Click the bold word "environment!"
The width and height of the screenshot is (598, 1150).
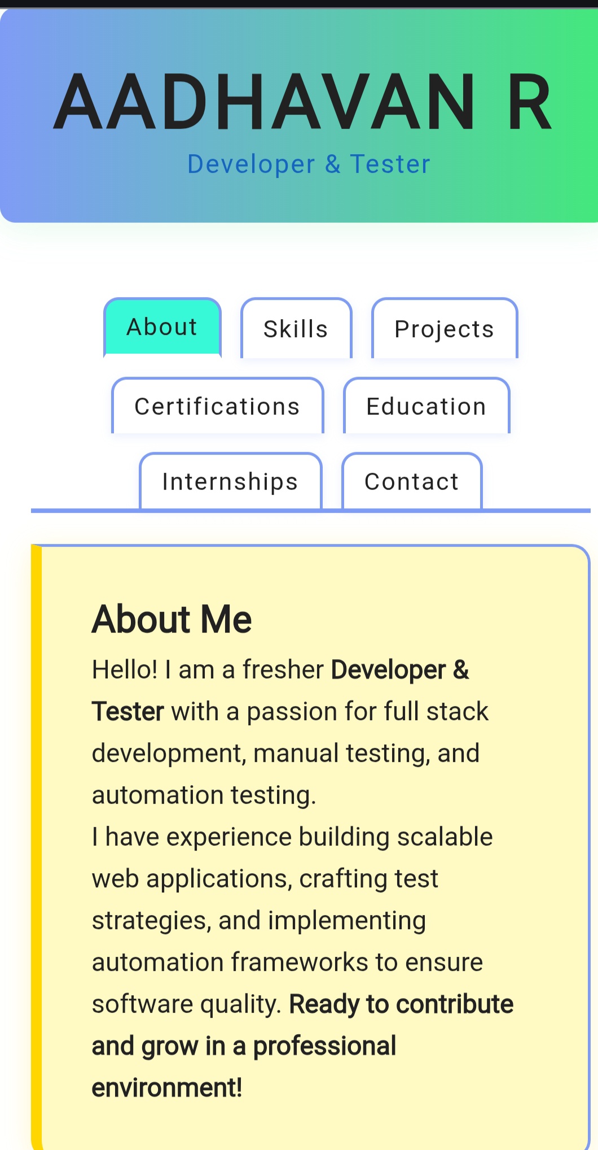(x=167, y=1088)
